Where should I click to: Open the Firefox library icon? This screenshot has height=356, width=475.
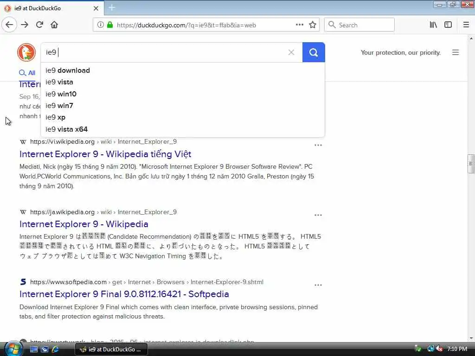(433, 25)
